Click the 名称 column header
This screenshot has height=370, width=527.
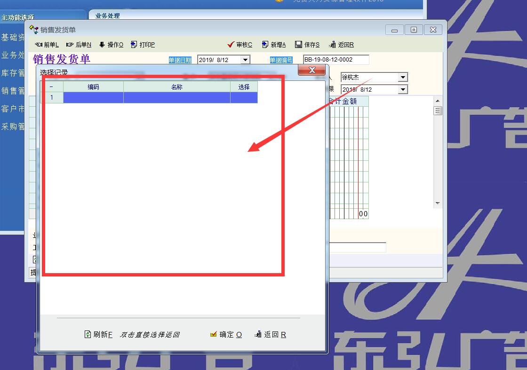(176, 87)
